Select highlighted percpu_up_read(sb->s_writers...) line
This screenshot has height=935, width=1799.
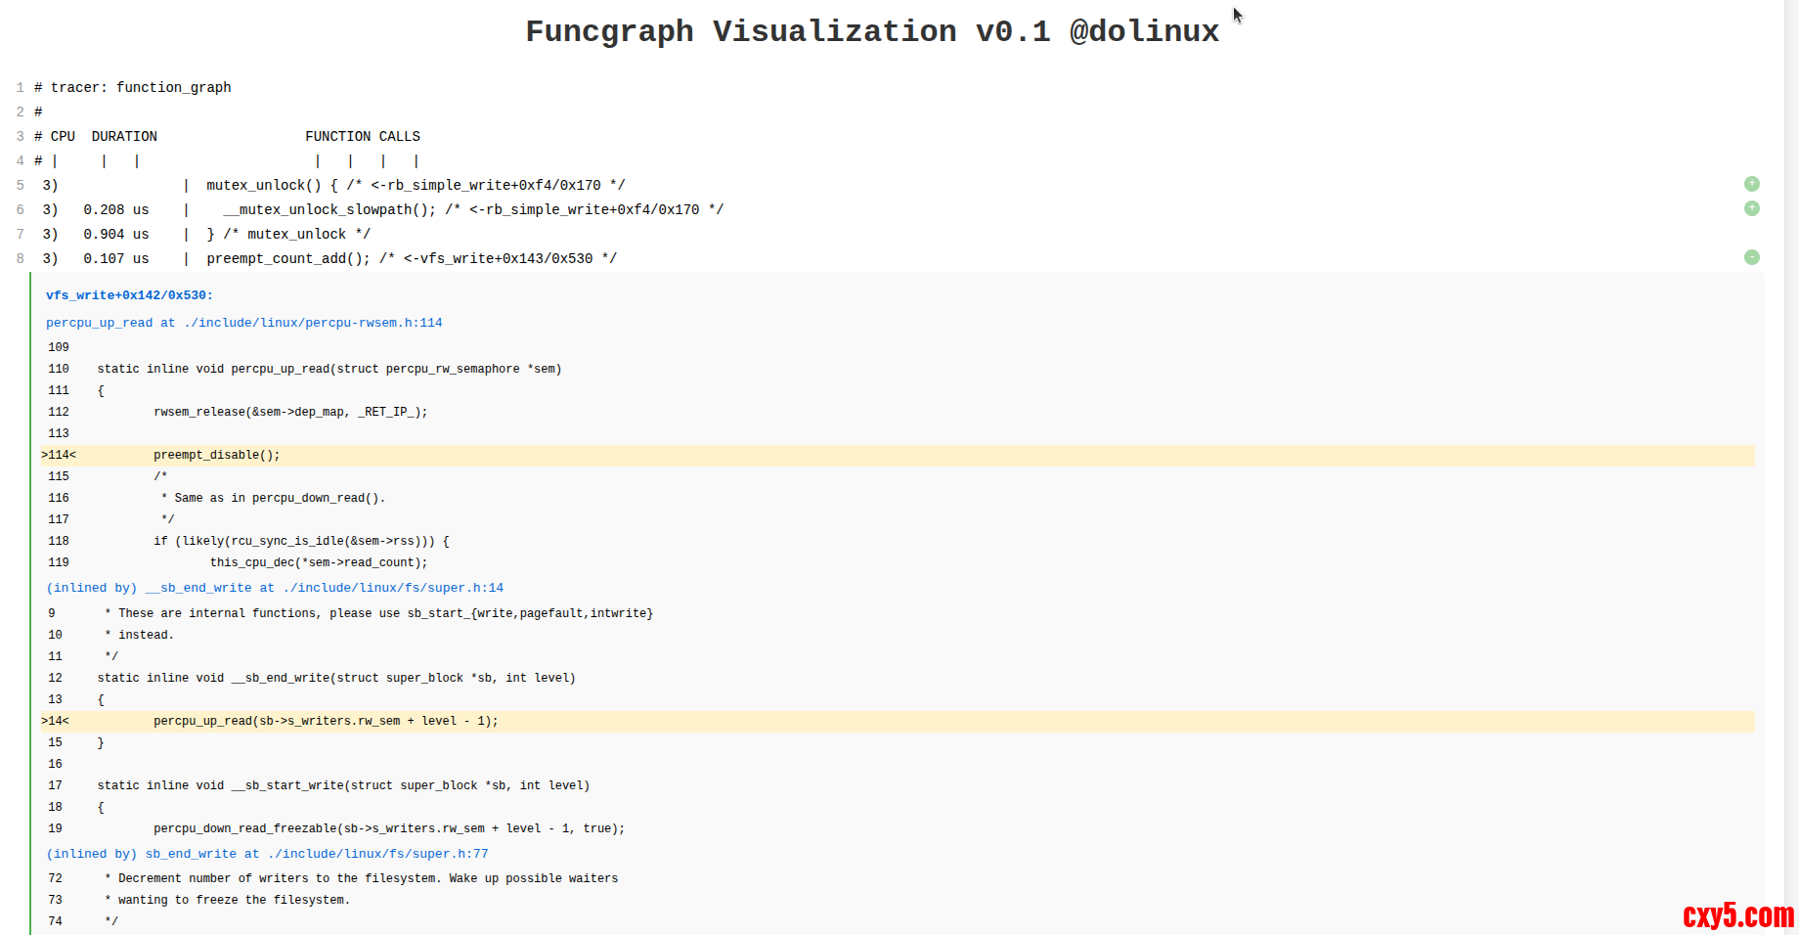click(x=326, y=721)
